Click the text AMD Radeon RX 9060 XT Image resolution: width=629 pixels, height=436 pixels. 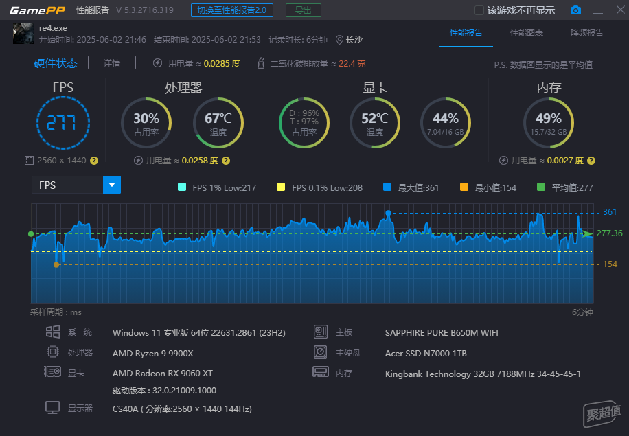point(163,373)
